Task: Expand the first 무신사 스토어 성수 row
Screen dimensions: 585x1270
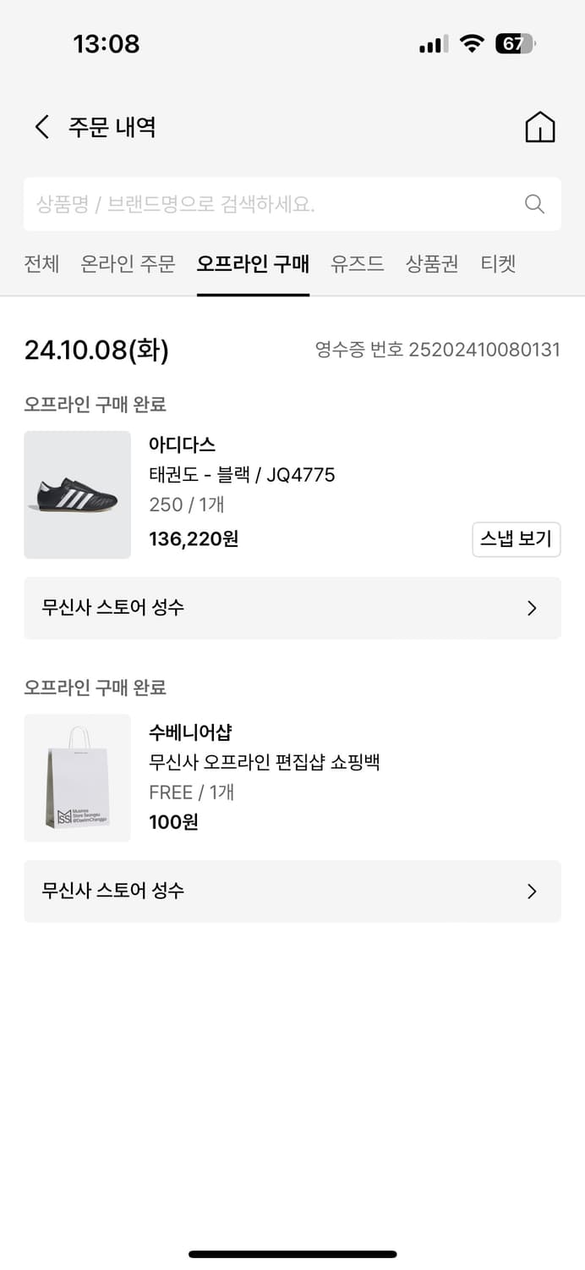Action: 292,608
